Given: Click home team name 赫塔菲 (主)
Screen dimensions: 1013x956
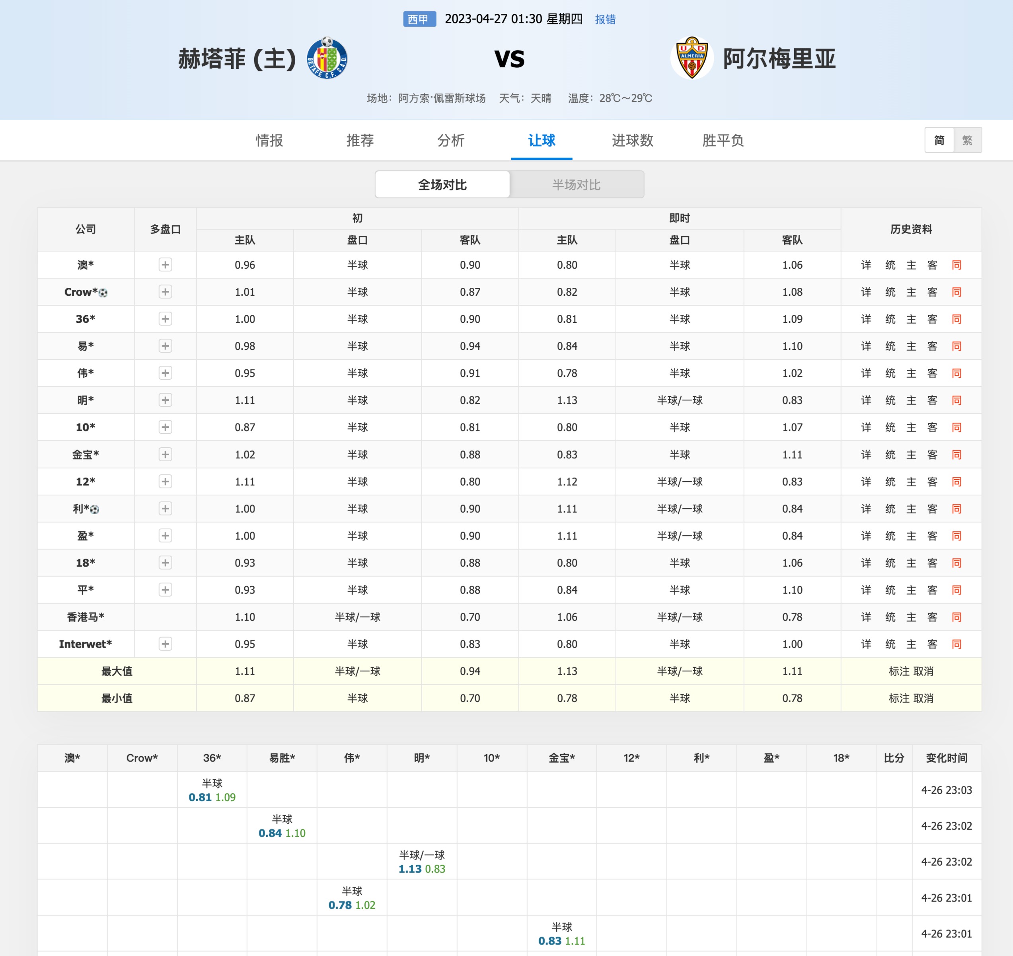Looking at the screenshot, I should 237,59.
